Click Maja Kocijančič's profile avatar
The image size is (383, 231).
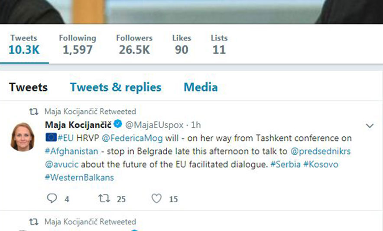click(x=23, y=137)
